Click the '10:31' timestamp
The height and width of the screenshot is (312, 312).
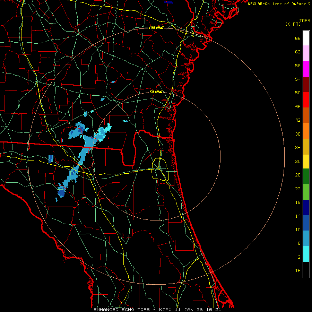tap(214, 310)
